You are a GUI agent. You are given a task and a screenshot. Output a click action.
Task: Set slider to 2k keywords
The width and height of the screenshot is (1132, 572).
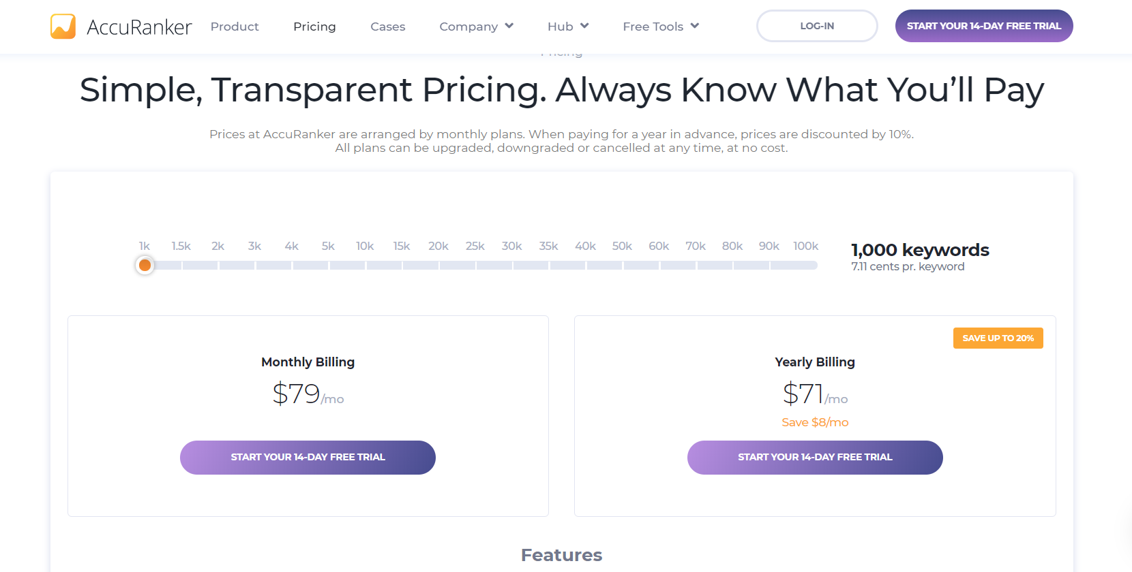(x=218, y=246)
